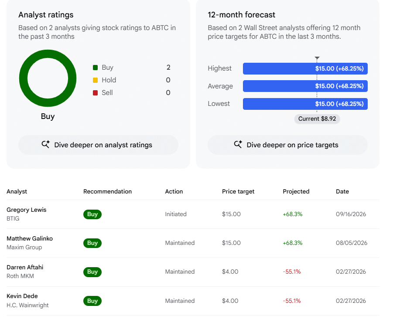This screenshot has height=319, width=393.
Task: Click the Roth MKM firm name
Action: click(20, 276)
